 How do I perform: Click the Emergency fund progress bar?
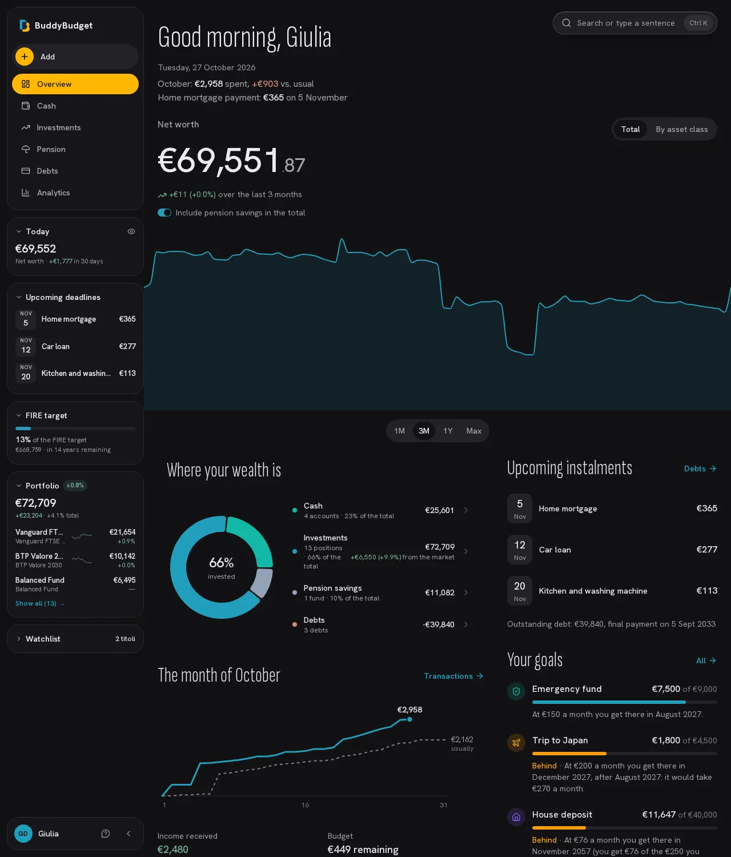[625, 702]
